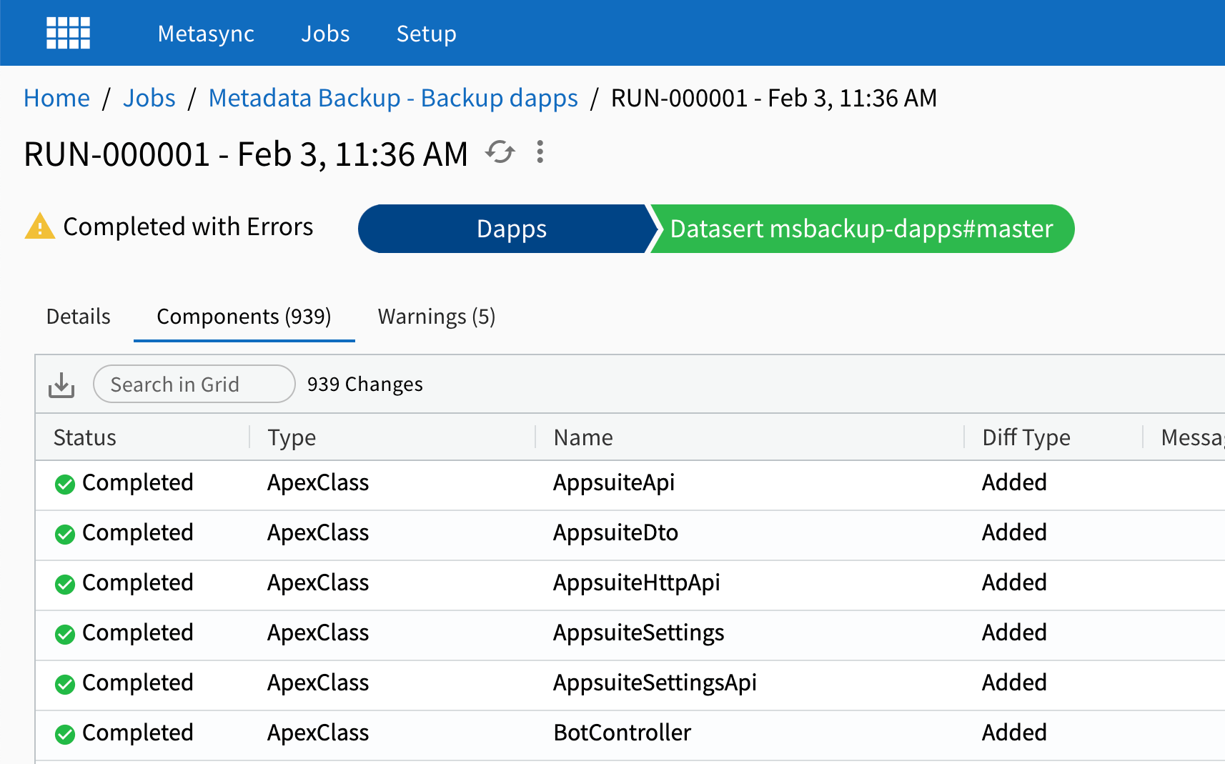
Task: Click green check icon in AppsuiteHttpApi row
Action: click(x=65, y=585)
